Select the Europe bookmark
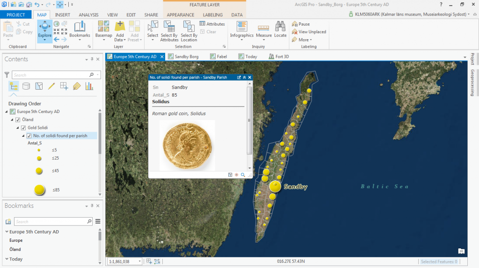 tap(16, 240)
